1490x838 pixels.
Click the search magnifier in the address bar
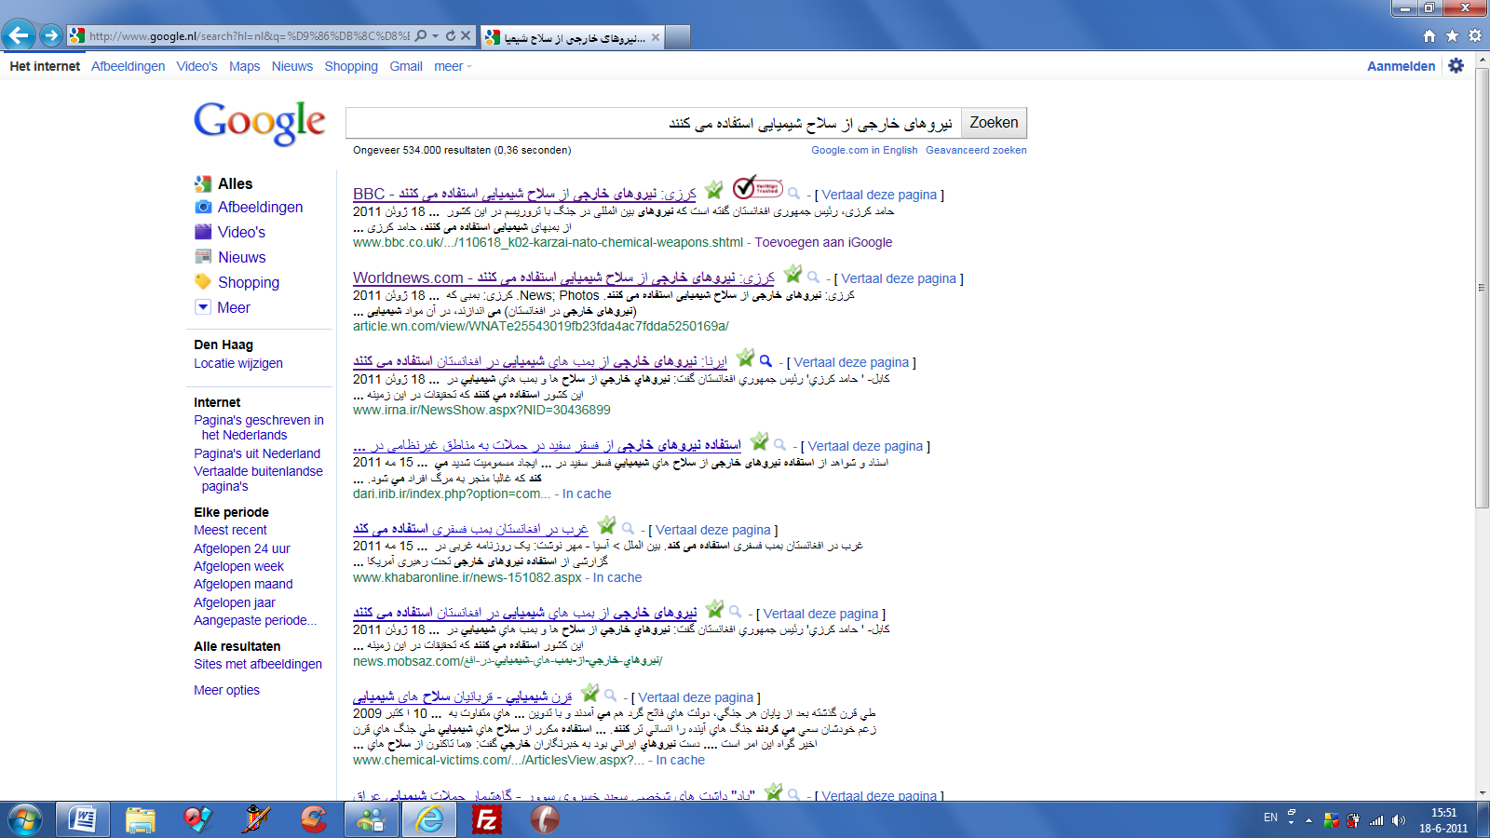click(x=421, y=35)
